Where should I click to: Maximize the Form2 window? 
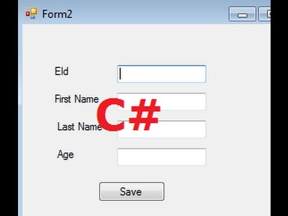265,14
